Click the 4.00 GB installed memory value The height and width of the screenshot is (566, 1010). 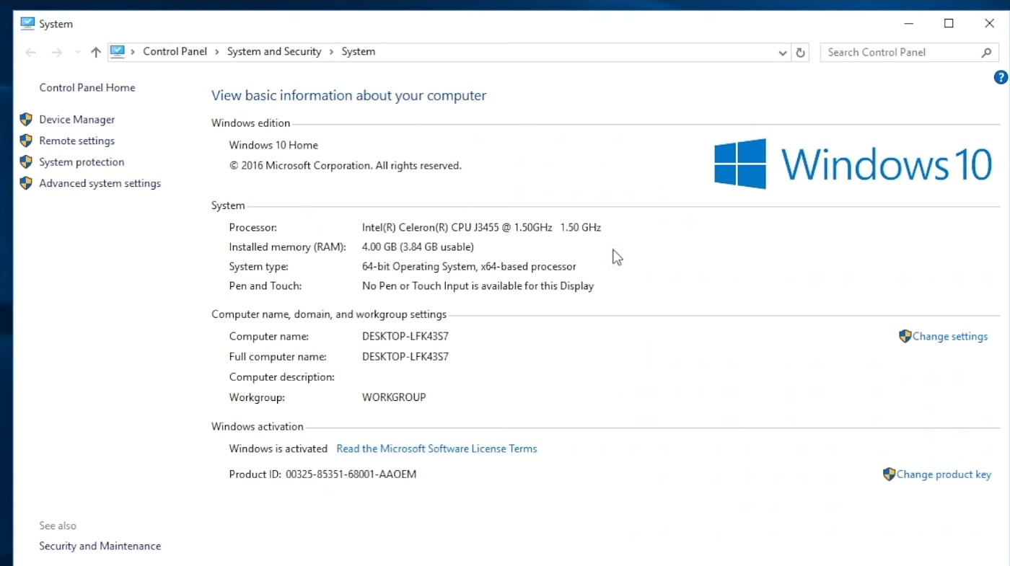click(x=418, y=247)
